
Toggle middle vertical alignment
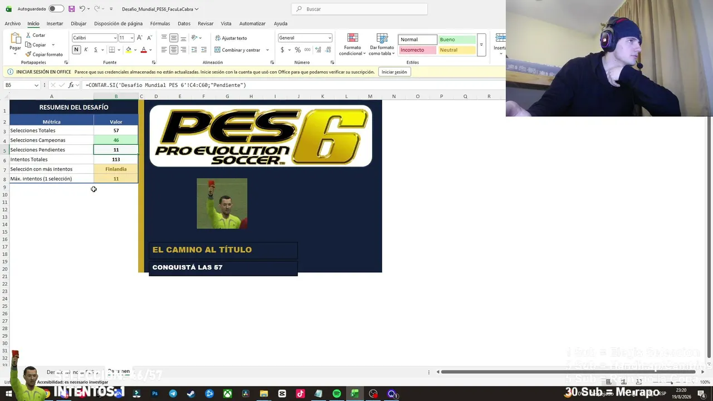click(174, 38)
